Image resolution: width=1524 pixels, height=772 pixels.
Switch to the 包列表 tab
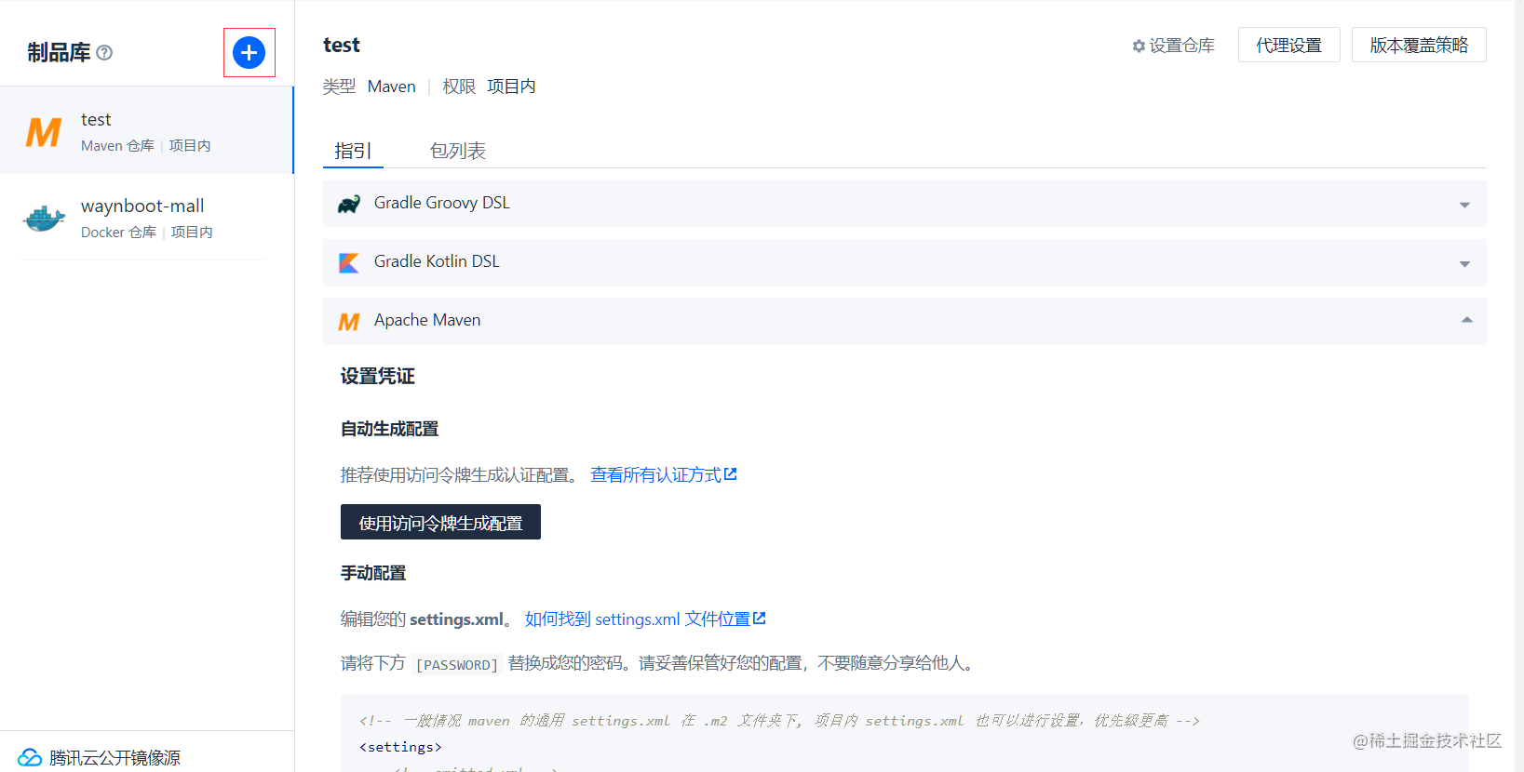tap(457, 151)
